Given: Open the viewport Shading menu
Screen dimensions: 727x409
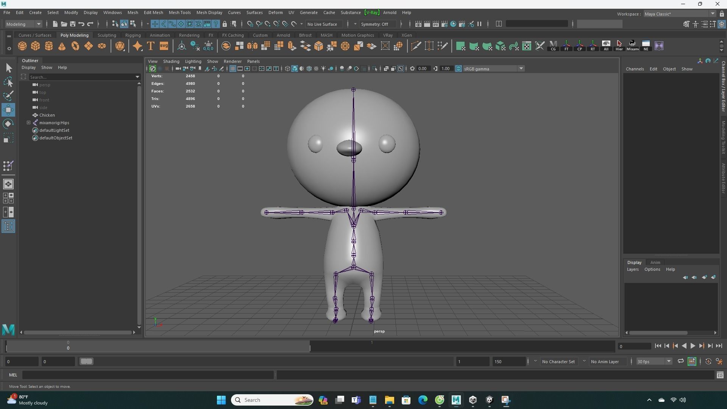Looking at the screenshot, I should (x=171, y=61).
